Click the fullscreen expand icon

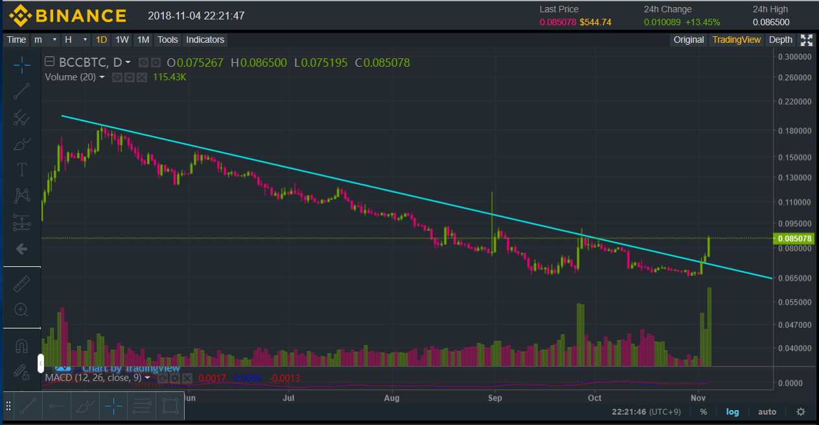click(x=807, y=40)
